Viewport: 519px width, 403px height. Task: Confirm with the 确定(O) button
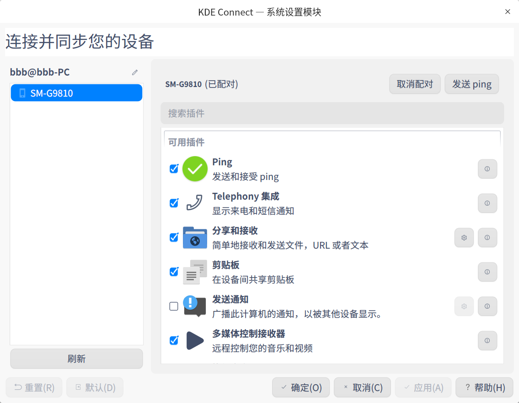[301, 388]
